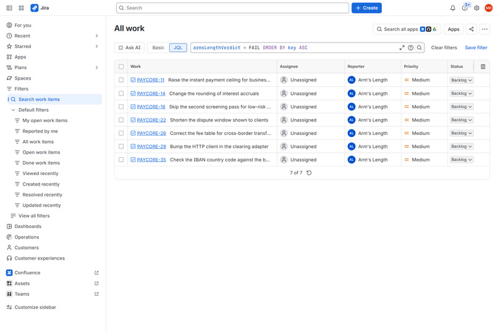Check the PAYCORE-29 row checkbox
Screen dimensions: 498x331
(x=121, y=146)
